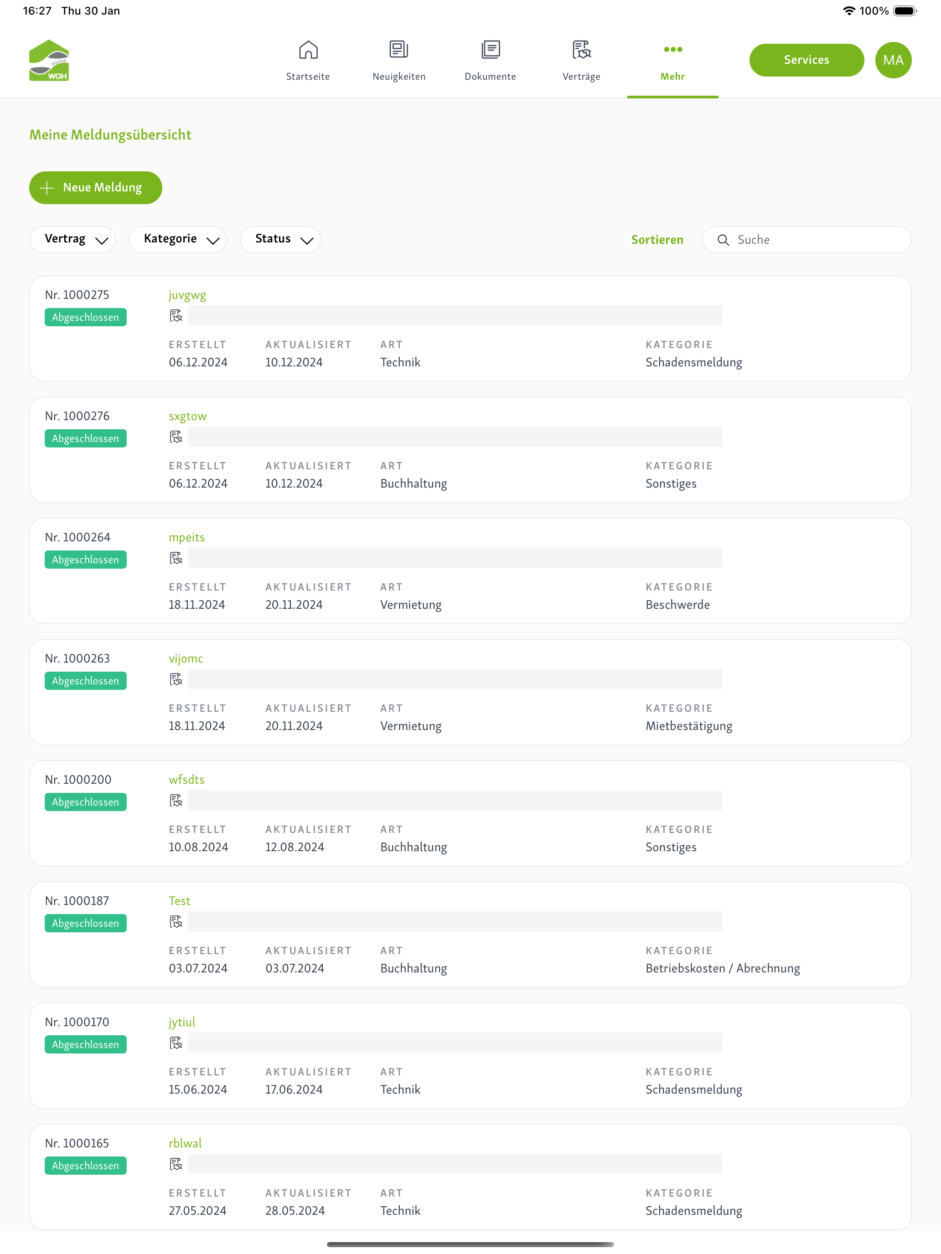Go to Startseite via house icon

308,50
